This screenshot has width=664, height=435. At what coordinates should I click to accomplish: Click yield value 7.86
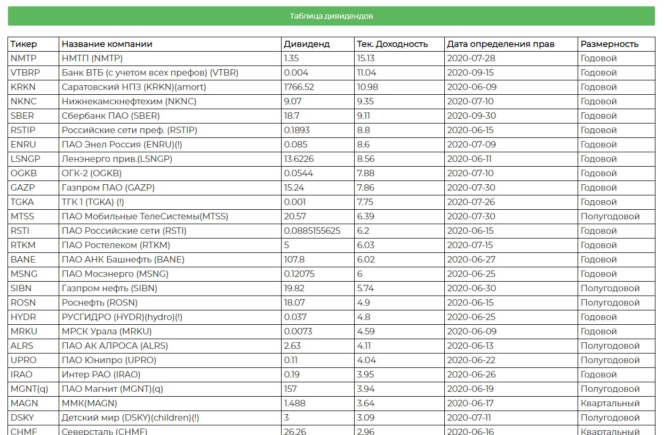point(366,188)
